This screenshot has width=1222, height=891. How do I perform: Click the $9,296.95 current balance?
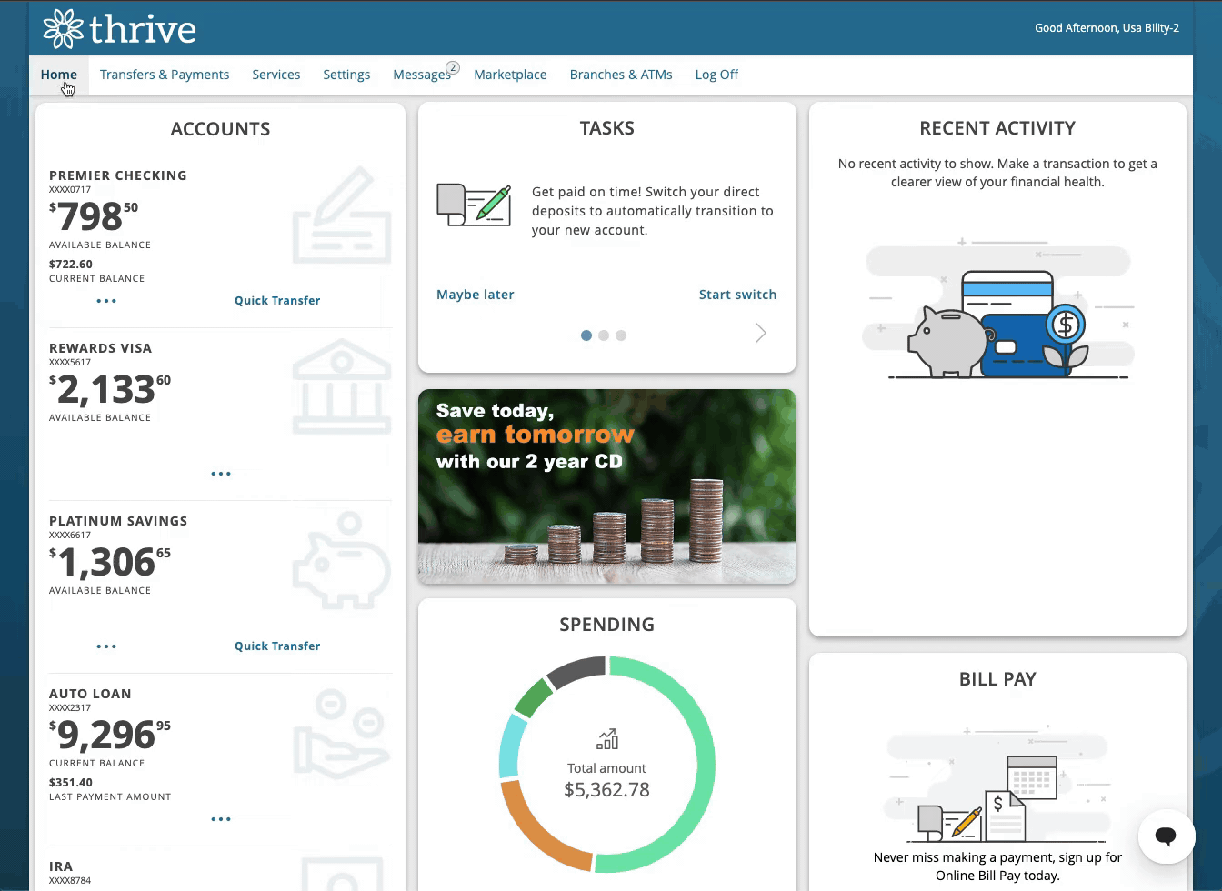coord(110,735)
